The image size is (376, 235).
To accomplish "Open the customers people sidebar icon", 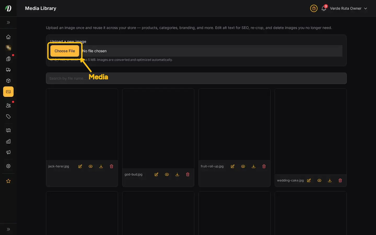I will click(x=8, y=105).
